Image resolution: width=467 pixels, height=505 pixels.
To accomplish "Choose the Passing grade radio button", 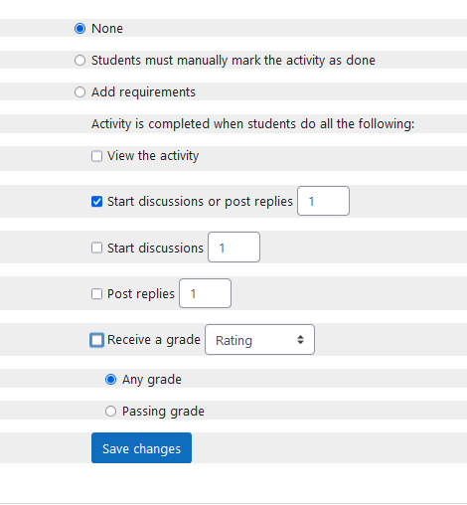I will point(110,412).
